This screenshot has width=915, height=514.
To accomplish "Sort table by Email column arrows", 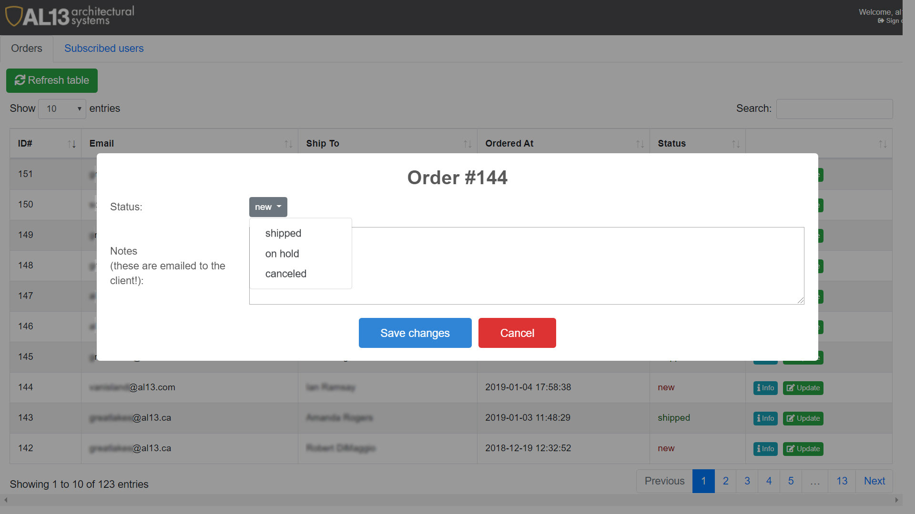I will tap(288, 144).
